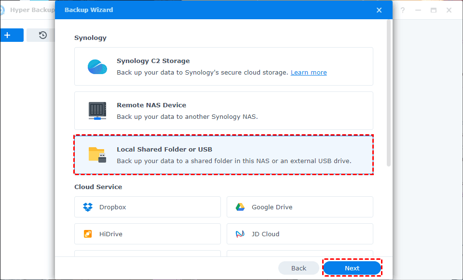The image size is (463, 280).
Task: Open the Learn more link
Action: click(309, 73)
